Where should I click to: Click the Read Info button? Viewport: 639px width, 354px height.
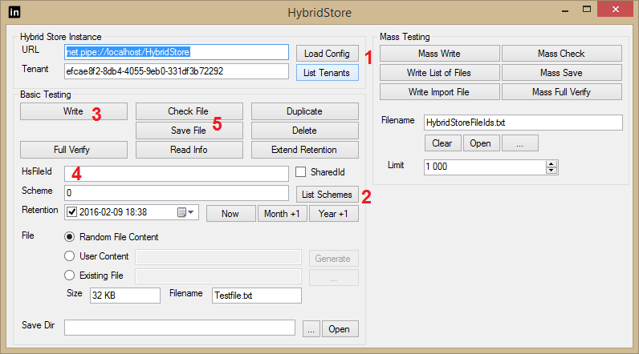[189, 150]
